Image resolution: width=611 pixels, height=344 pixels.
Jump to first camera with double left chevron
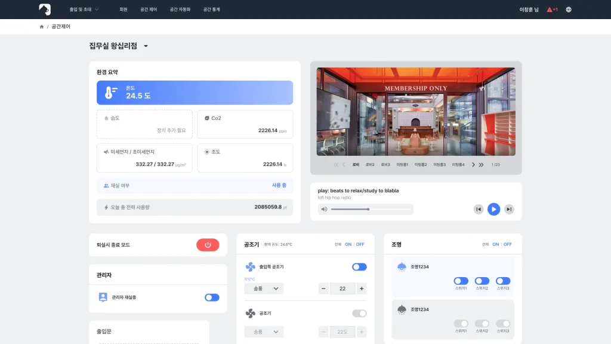[336, 165]
